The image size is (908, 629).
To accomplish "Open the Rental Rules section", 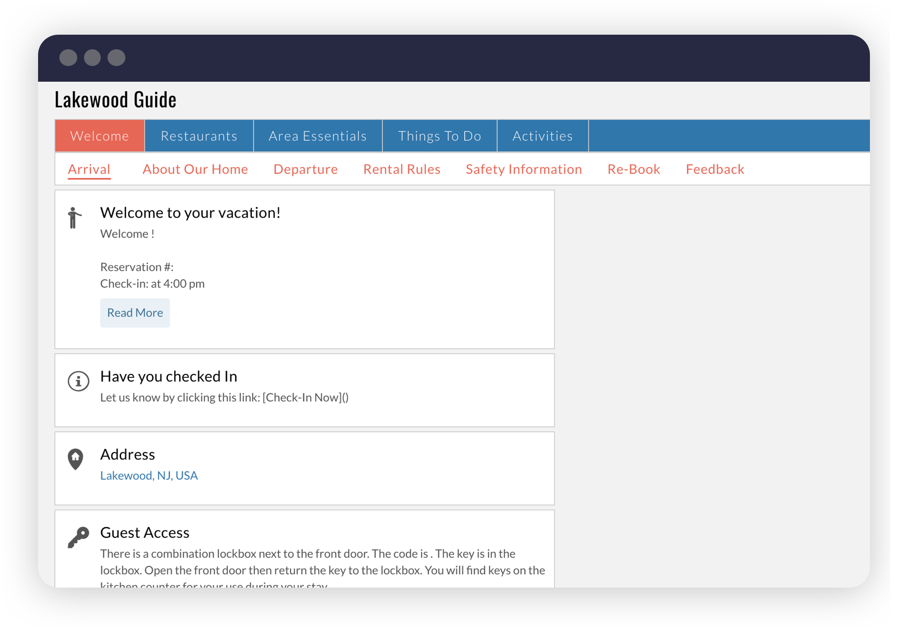I will tap(401, 169).
